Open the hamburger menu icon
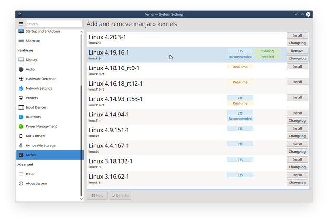The image size is (328, 222). tap(21, 24)
